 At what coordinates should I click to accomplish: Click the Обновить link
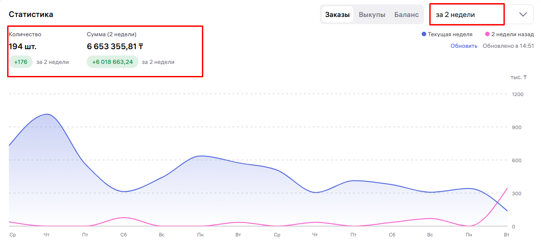click(x=464, y=46)
